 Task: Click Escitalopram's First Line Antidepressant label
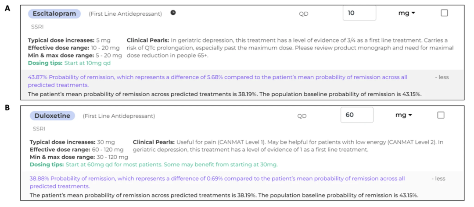click(125, 14)
